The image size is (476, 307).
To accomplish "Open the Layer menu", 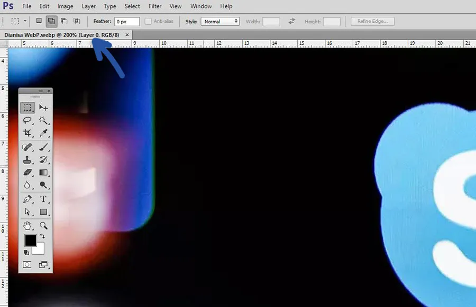I will point(89,6).
